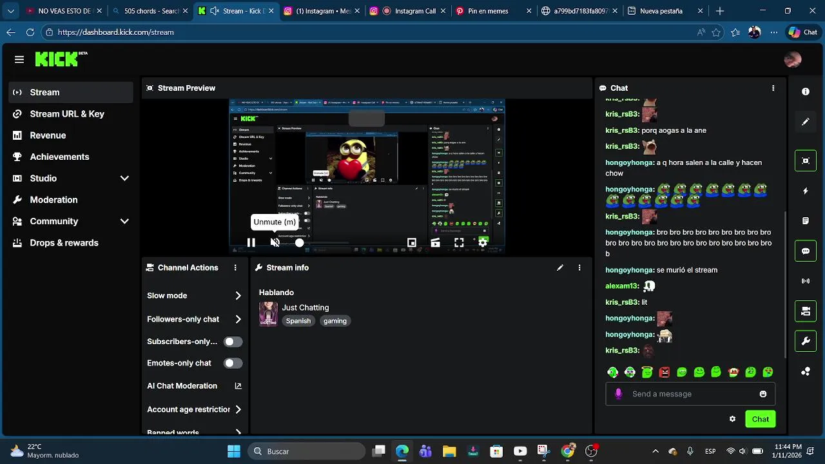Open Drops & rewards in the sidebar
Viewport: 825px width, 464px height.
72,243
